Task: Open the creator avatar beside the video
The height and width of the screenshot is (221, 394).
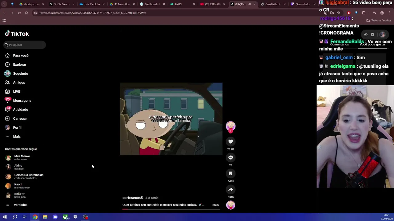Action: click(x=231, y=126)
